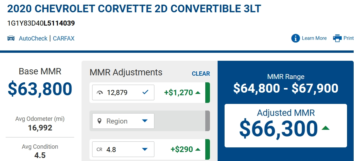Click the green arrow next to +$1,270
The width and height of the screenshot is (356, 161).
coord(198,93)
